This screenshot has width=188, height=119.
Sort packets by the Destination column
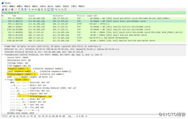point(58,16)
